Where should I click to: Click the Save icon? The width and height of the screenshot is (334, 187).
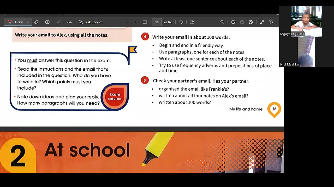pyautogui.click(x=242, y=22)
